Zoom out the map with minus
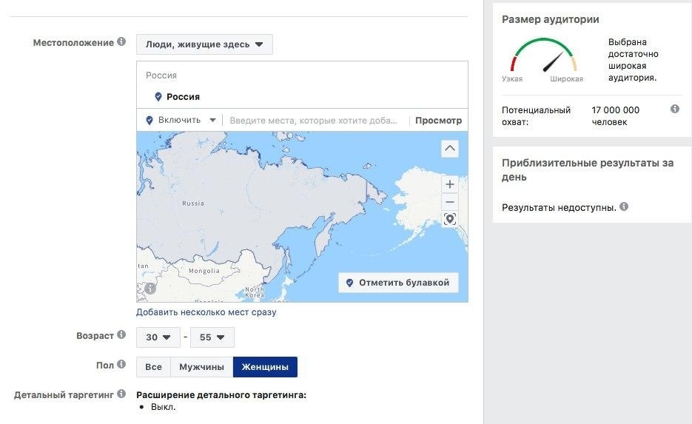The height and width of the screenshot is (424, 692). point(450,202)
